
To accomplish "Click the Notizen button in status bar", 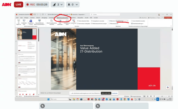I will click(x=127, y=96).
